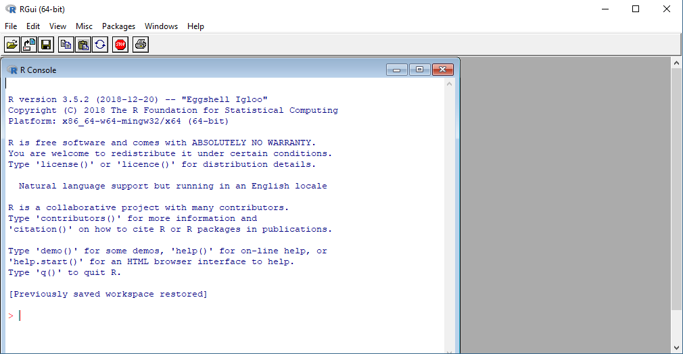Minimize the RGui main window

pyautogui.click(x=605, y=9)
